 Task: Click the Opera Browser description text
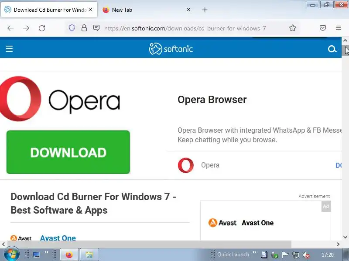click(259, 135)
